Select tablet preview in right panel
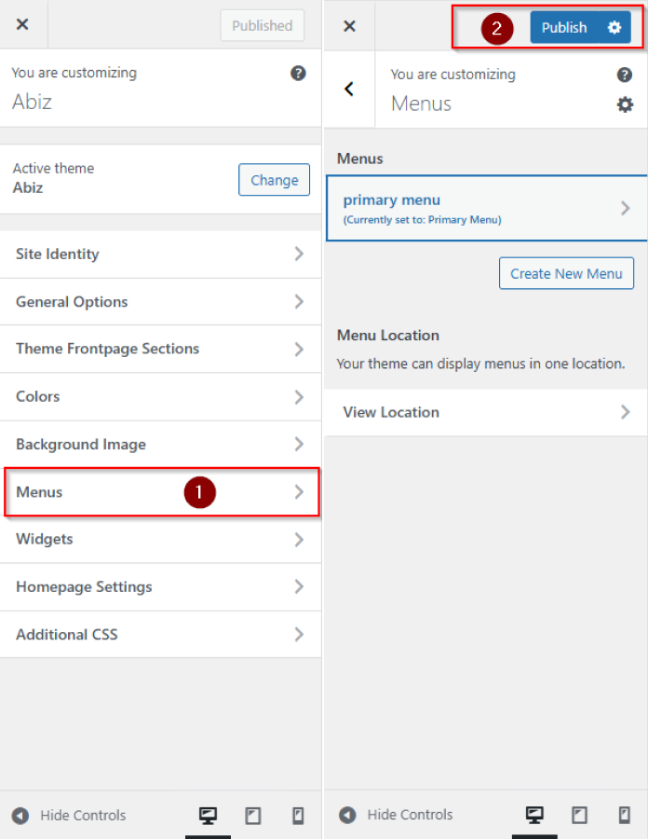 pos(579,816)
